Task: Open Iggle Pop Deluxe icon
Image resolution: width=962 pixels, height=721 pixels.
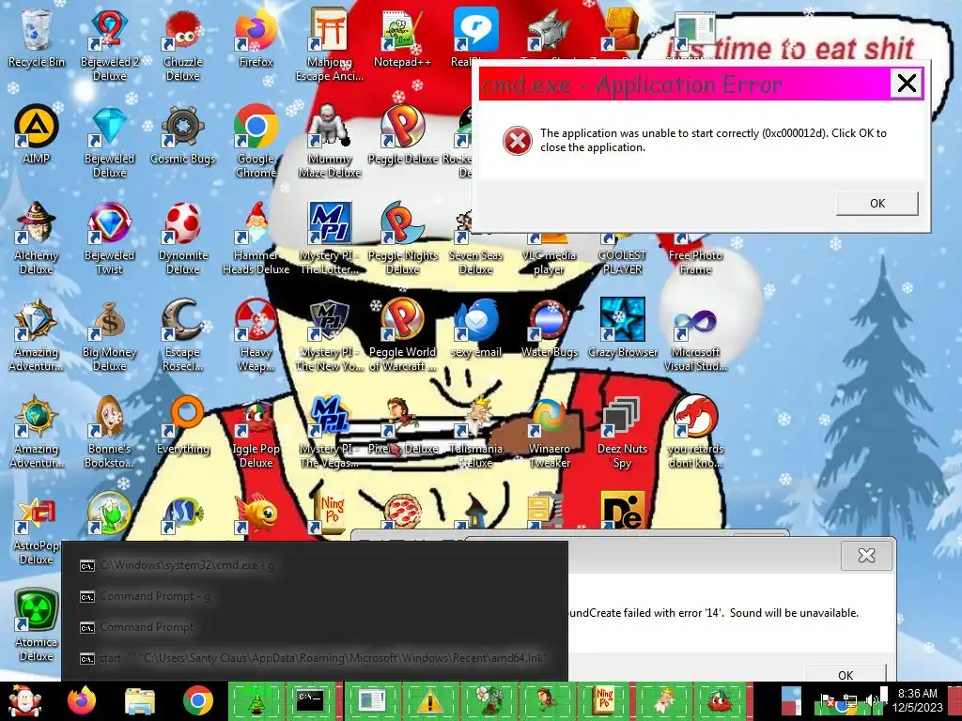Action: pyautogui.click(x=256, y=433)
